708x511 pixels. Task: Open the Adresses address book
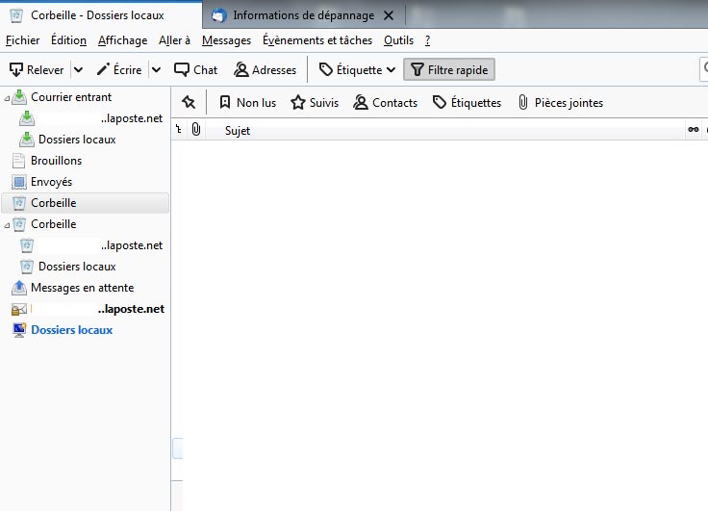click(x=265, y=70)
